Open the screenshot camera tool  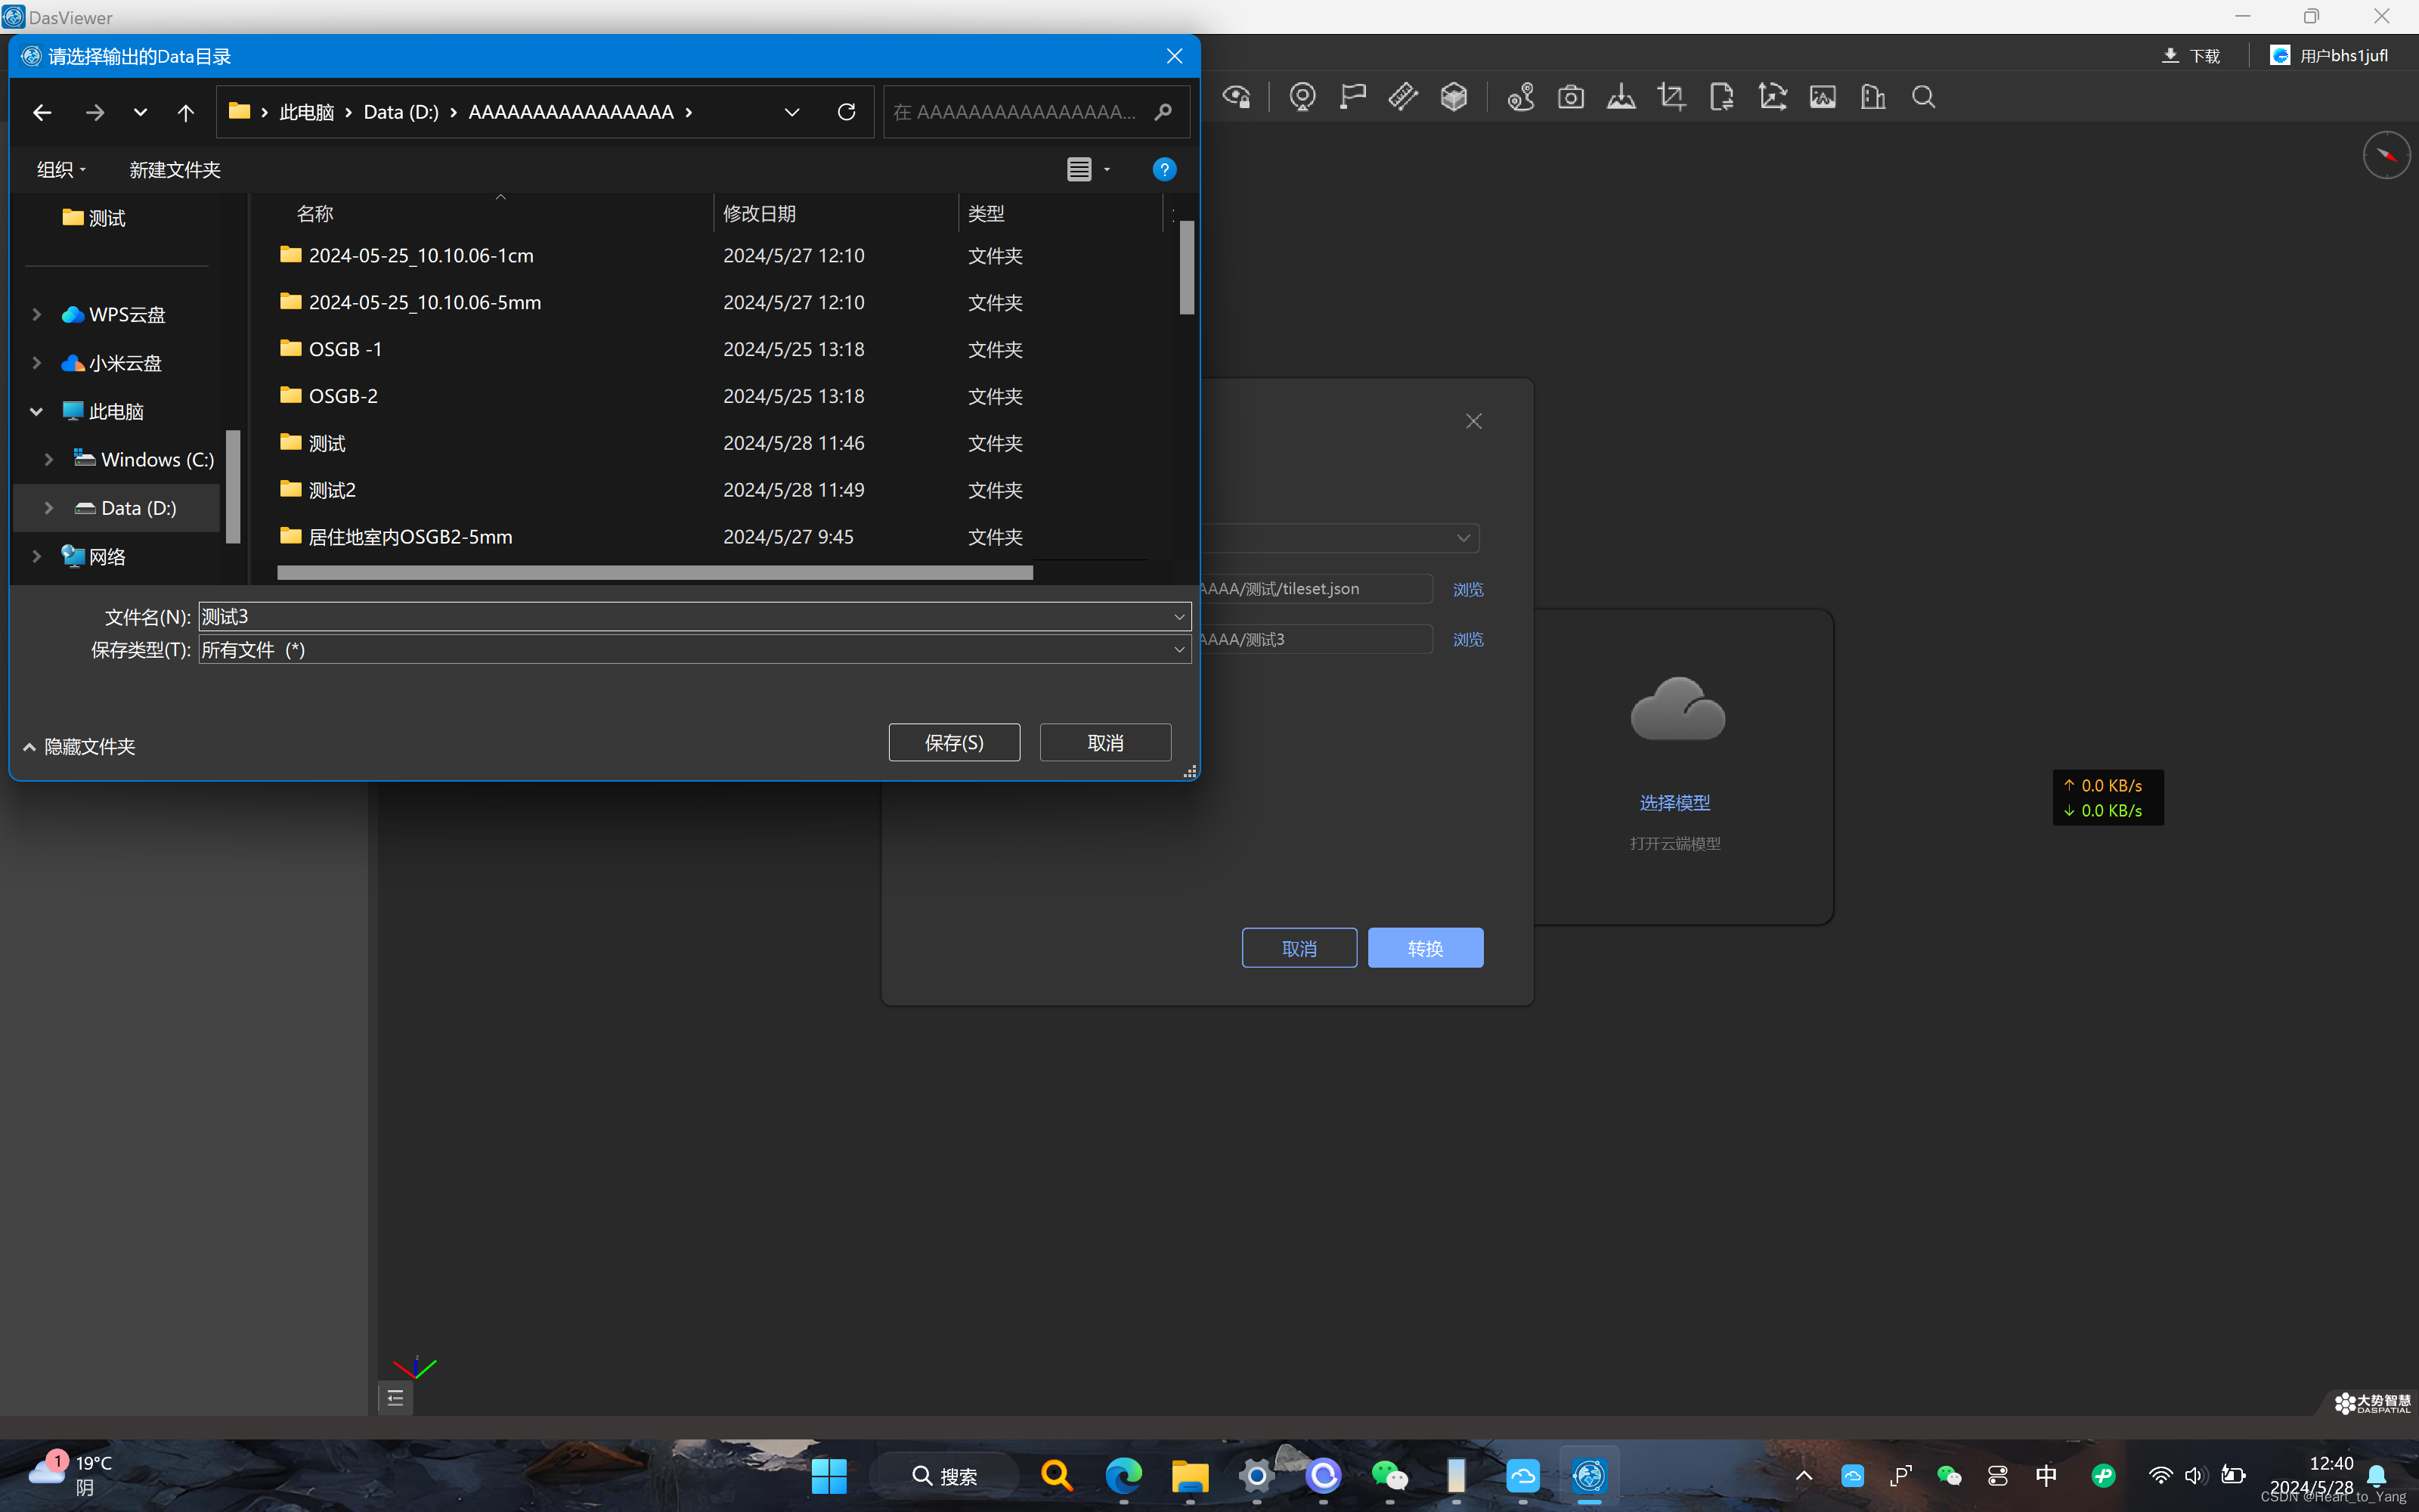coord(1570,97)
